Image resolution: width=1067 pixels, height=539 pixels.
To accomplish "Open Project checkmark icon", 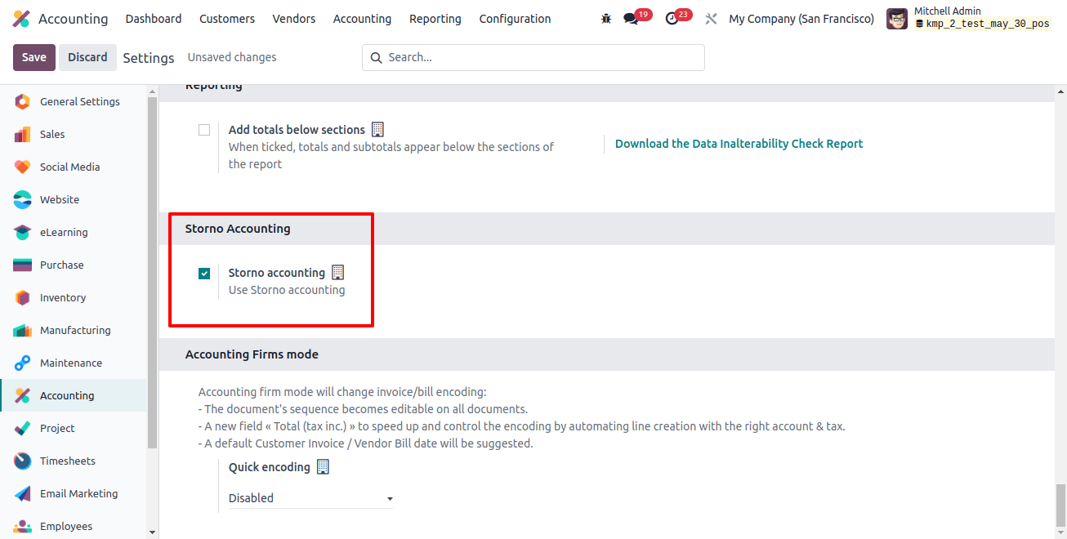I will tap(23, 429).
